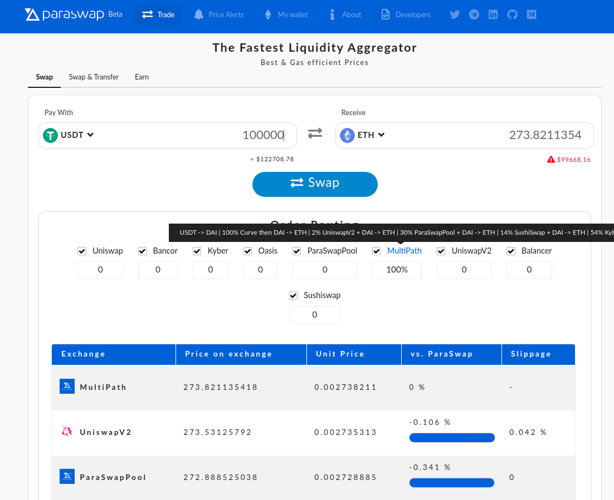Click the Oasis percentage field
Screen dimensions: 614x500
point(260,270)
